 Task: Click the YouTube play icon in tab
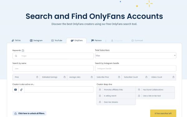click(x=52, y=41)
